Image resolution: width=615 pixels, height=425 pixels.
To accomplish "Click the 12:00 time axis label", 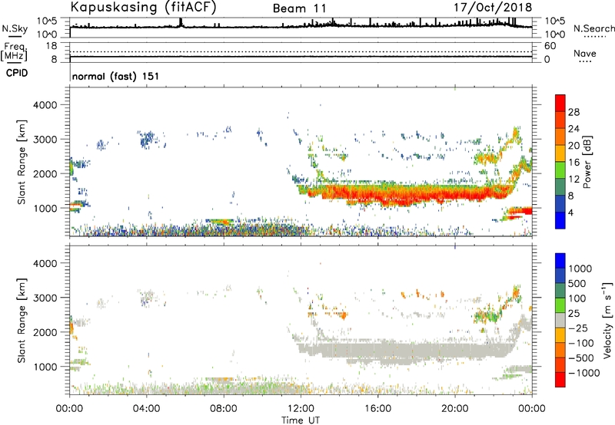I will point(301,409).
